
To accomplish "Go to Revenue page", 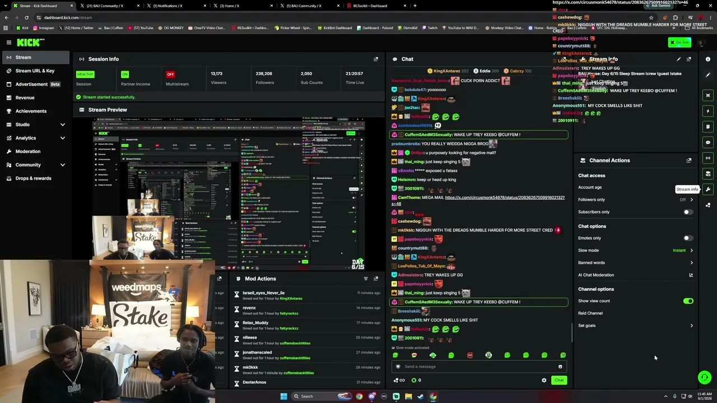I will click(35, 97).
